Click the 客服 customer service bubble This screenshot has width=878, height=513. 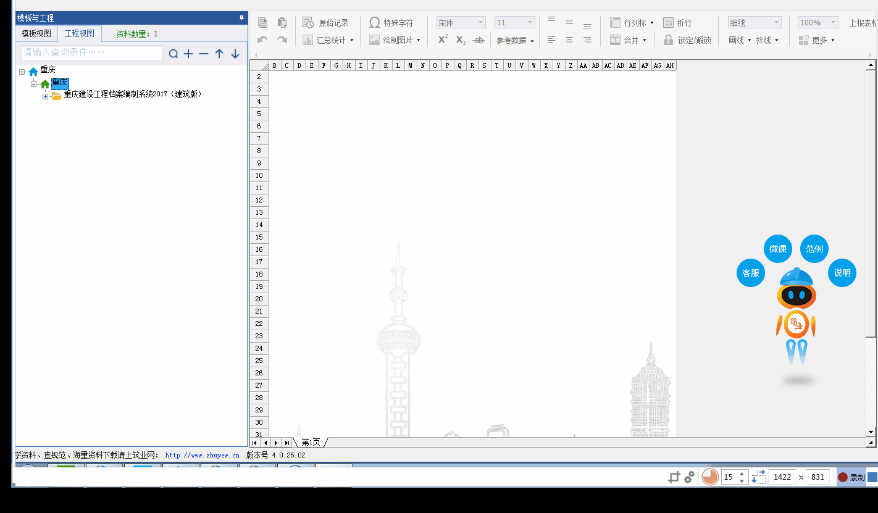[x=751, y=273]
